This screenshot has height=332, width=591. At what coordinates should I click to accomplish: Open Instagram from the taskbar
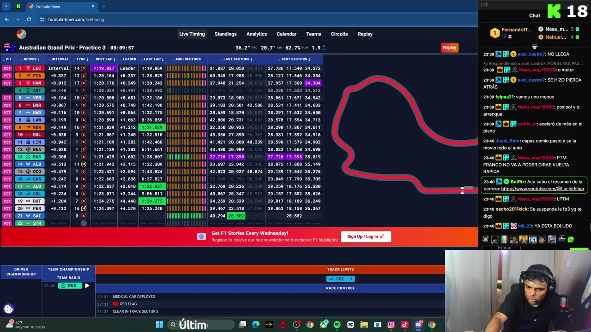click(x=391, y=325)
